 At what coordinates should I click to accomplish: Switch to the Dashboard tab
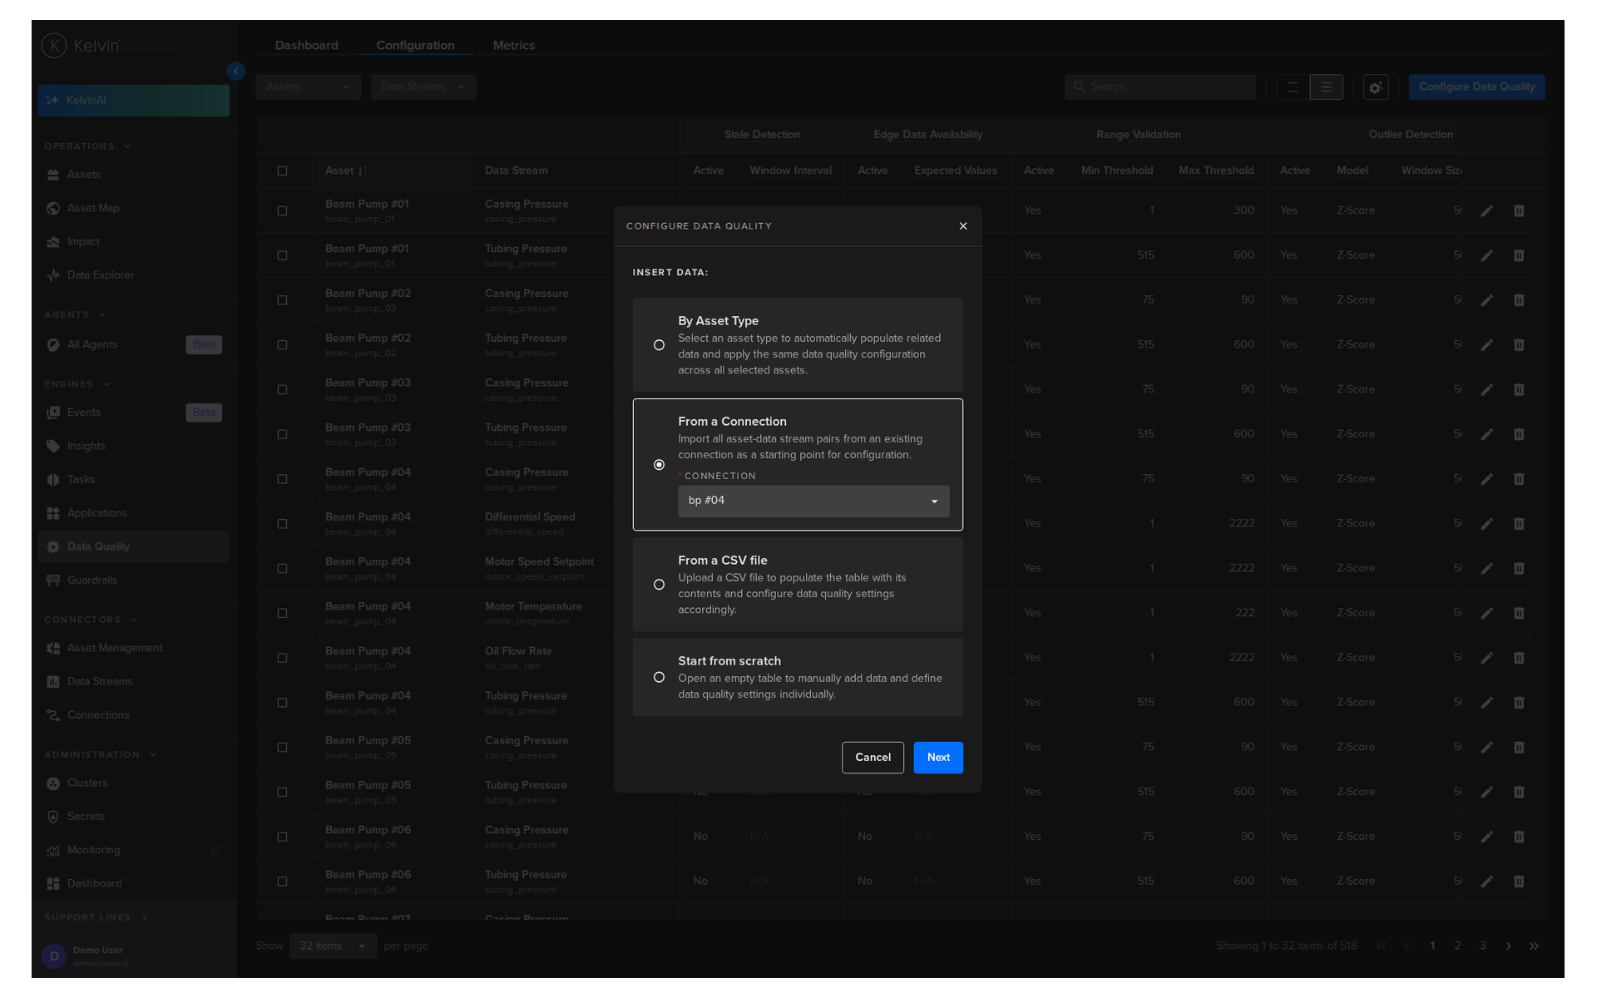coord(307,46)
